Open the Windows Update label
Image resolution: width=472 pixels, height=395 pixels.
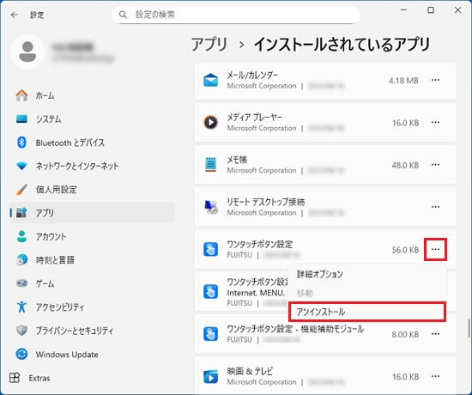tap(67, 355)
